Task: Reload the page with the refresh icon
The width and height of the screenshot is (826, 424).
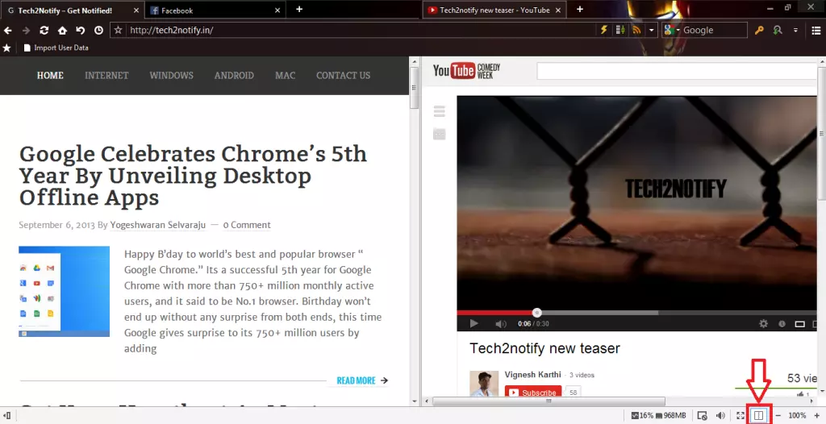Action: tap(44, 31)
